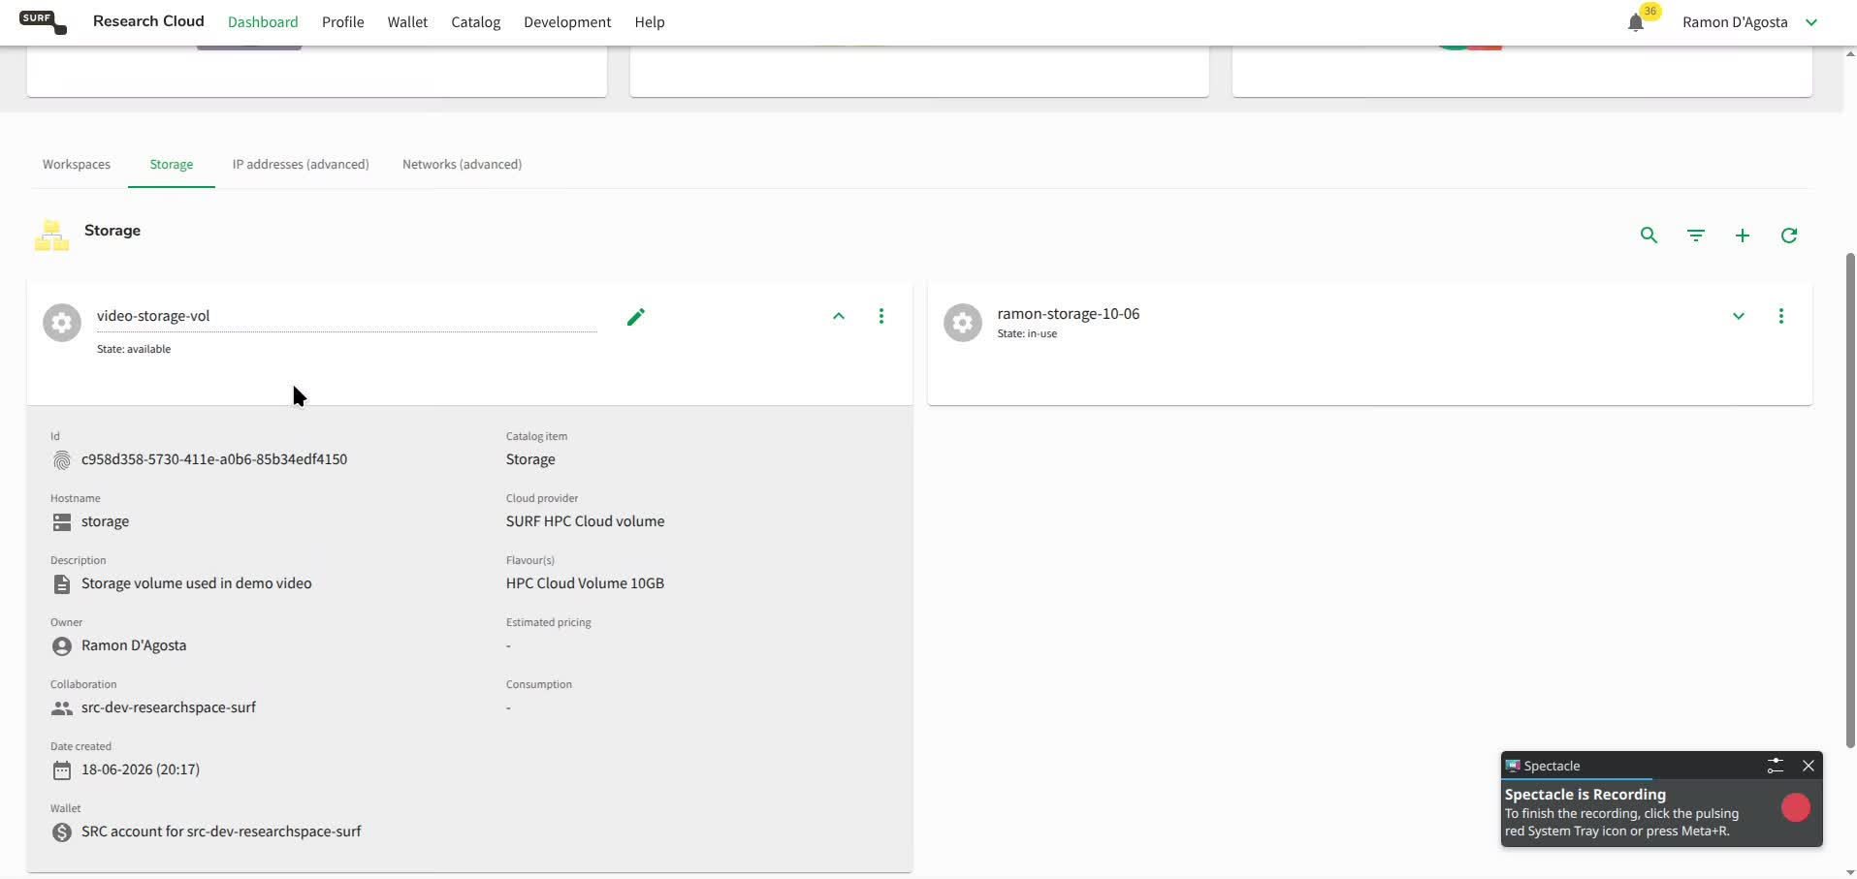Click the video-storage-vol name field

click(x=346, y=317)
